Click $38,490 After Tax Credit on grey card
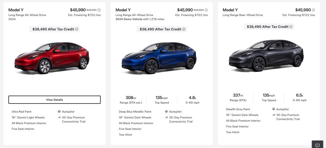Image resolution: width=326 pixels, height=148 pixels. 267,27
